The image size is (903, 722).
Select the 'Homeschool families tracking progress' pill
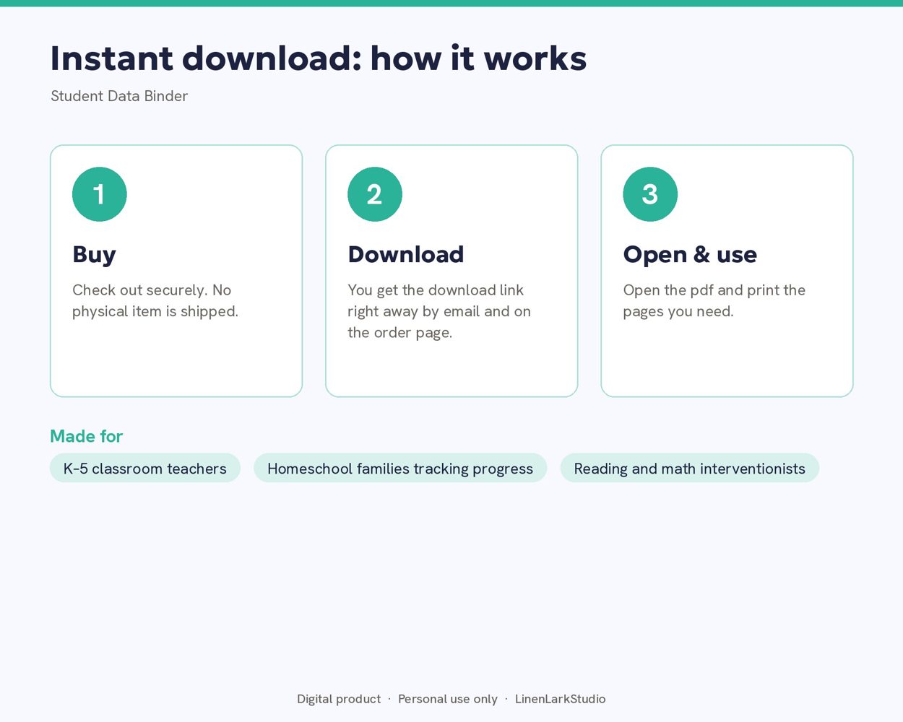pyautogui.click(x=400, y=468)
